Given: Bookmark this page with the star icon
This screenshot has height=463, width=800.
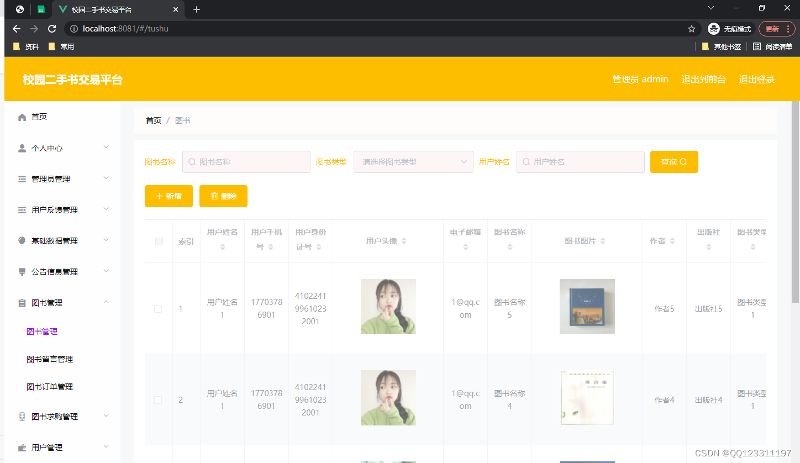Looking at the screenshot, I should tap(692, 29).
